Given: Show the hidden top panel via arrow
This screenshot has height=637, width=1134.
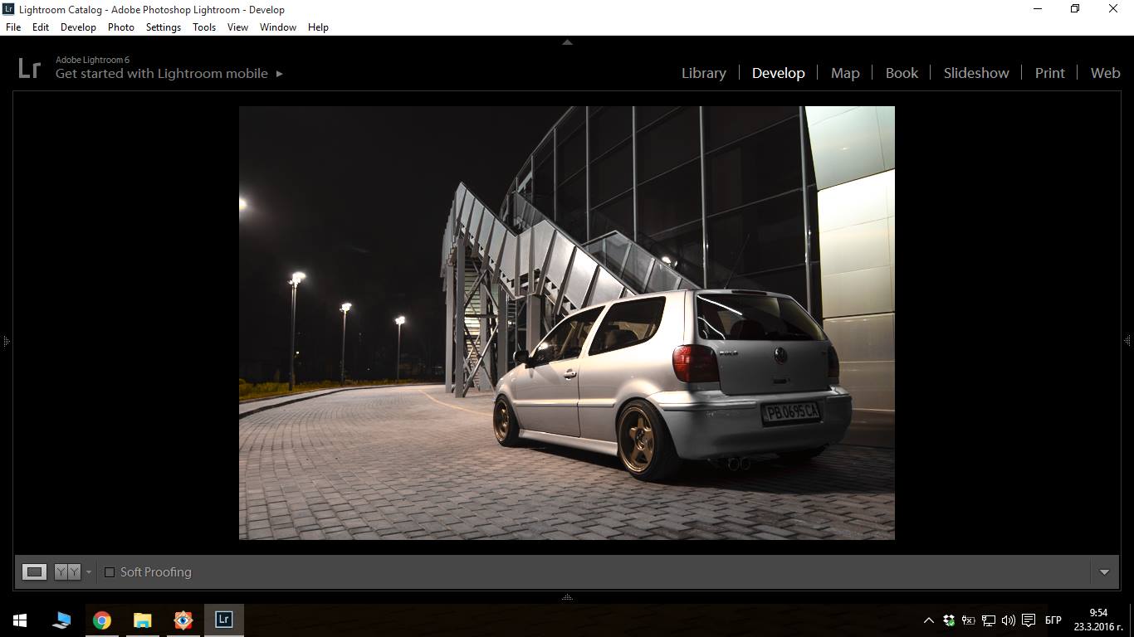Looking at the screenshot, I should click(567, 41).
